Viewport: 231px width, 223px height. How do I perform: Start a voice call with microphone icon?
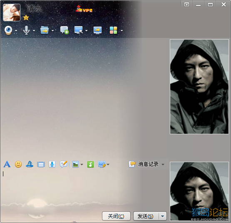tap(26, 30)
